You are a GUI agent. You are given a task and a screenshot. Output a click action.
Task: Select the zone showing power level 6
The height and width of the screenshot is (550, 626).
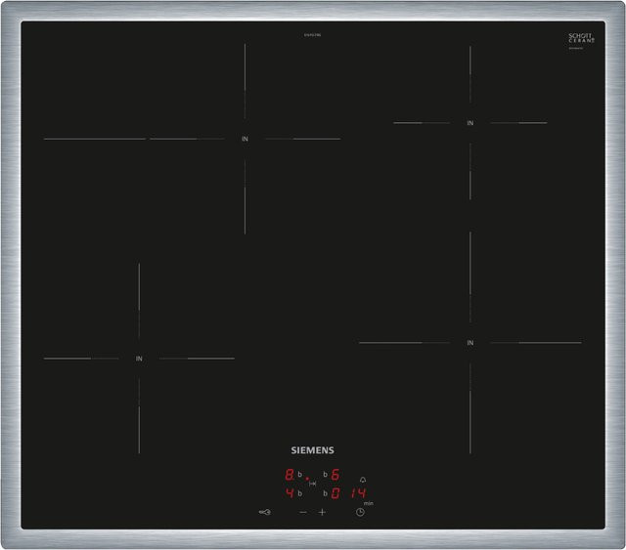pos(335,474)
